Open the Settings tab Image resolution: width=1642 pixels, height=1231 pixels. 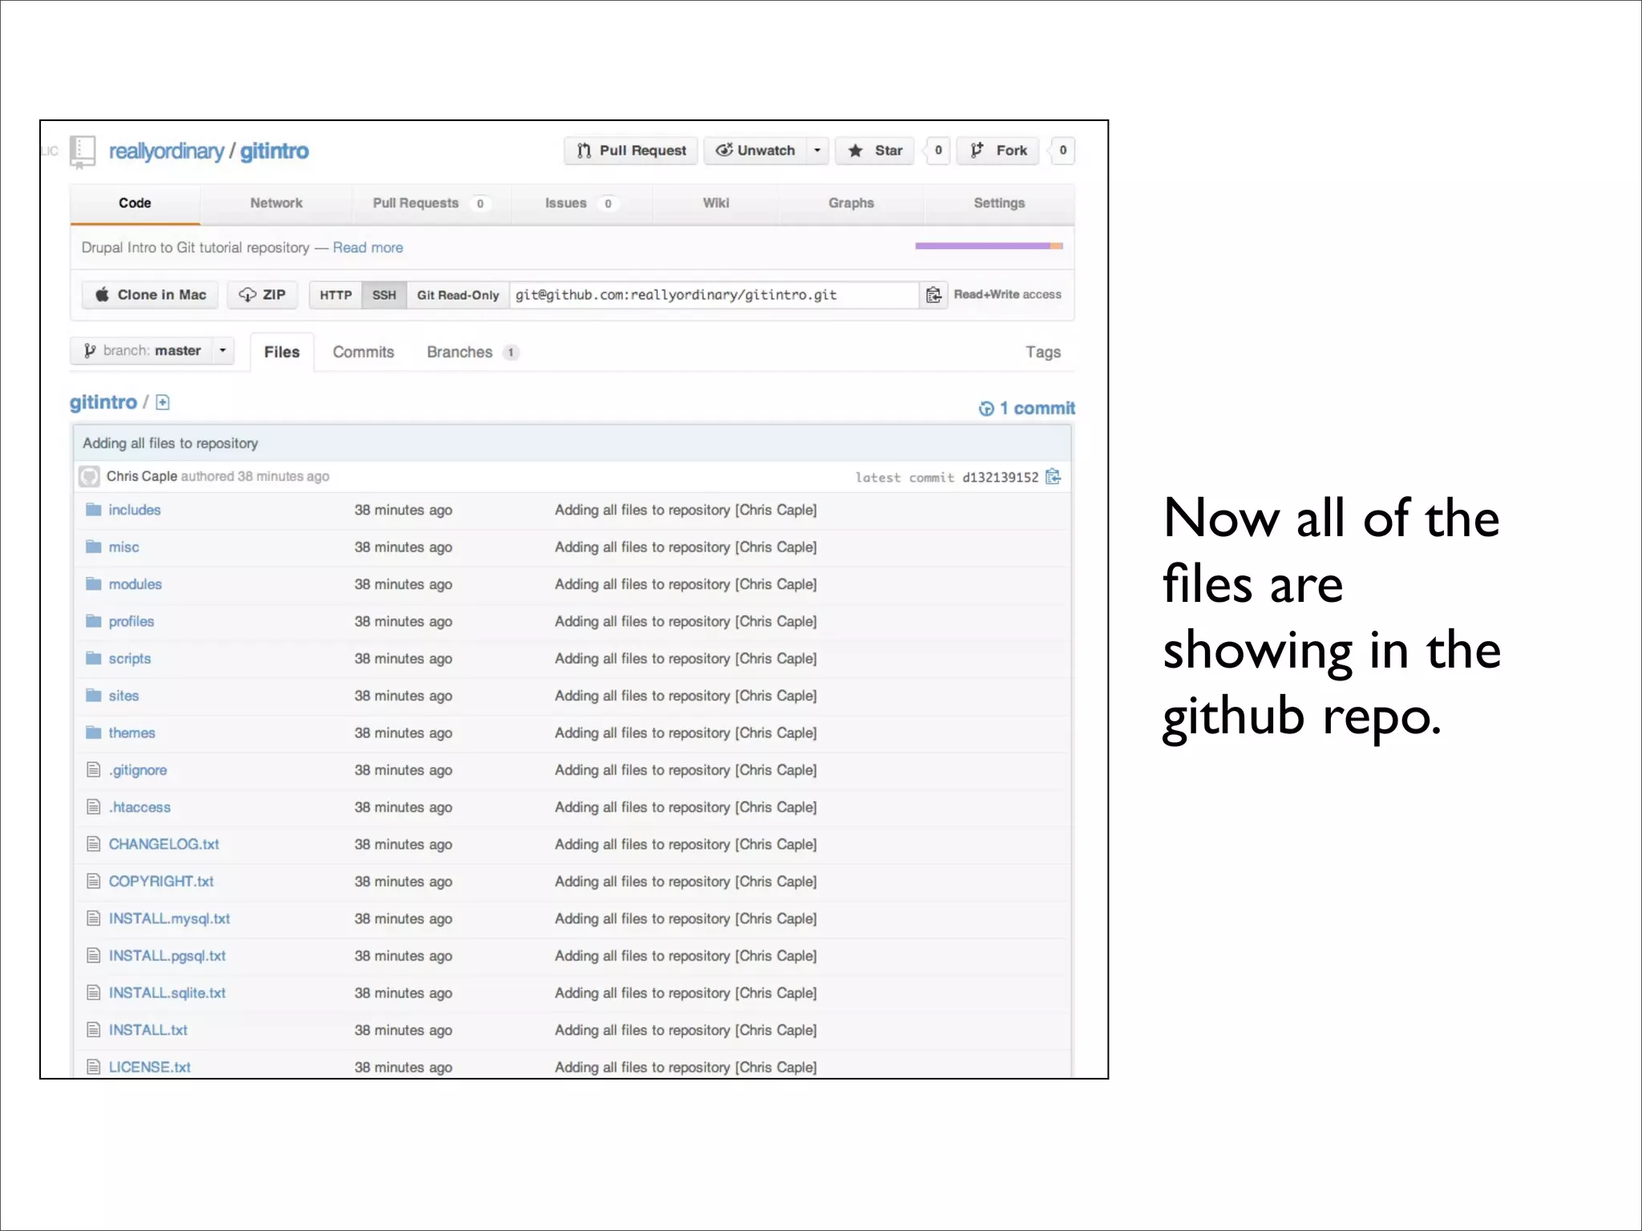[999, 204]
